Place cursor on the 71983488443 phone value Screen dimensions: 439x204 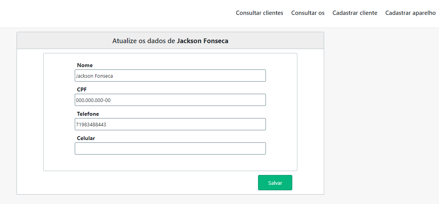91,125
